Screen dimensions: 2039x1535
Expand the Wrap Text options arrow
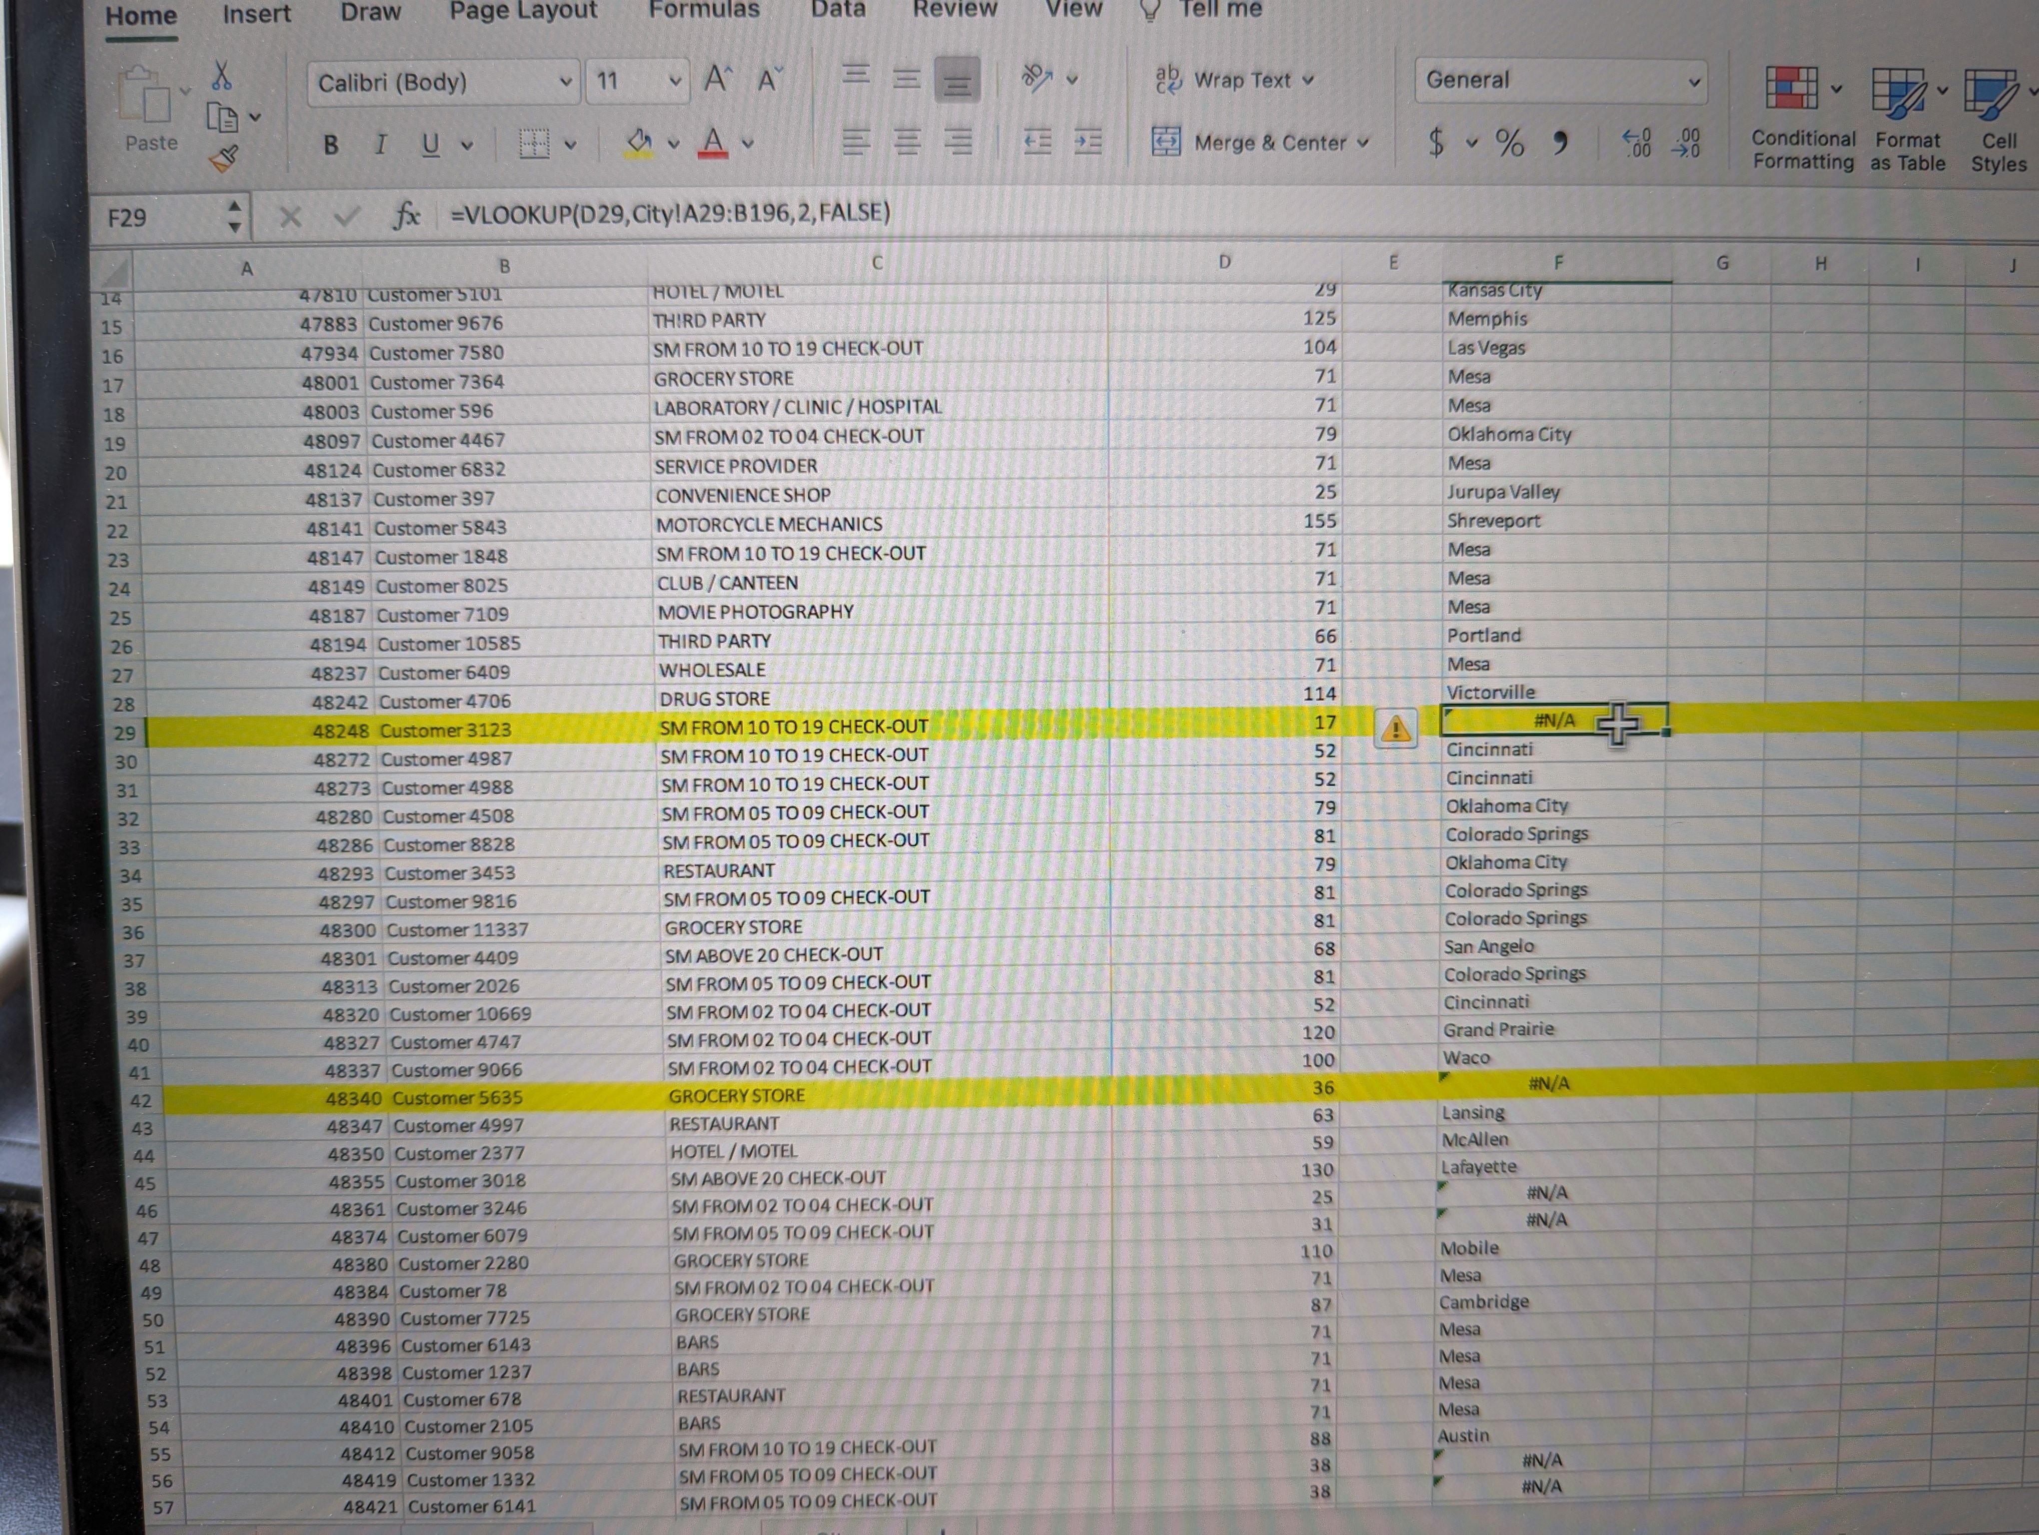(1308, 80)
